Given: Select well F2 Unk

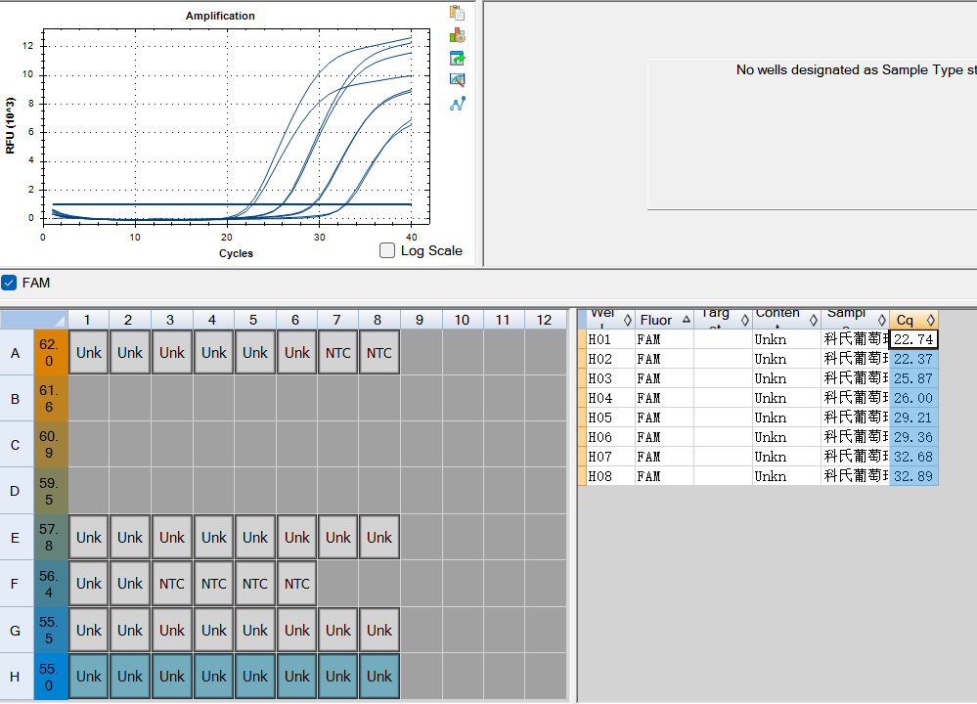Looking at the screenshot, I should pyautogui.click(x=130, y=584).
